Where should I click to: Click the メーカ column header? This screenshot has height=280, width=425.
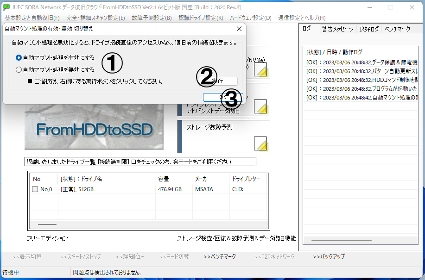[x=210, y=179]
